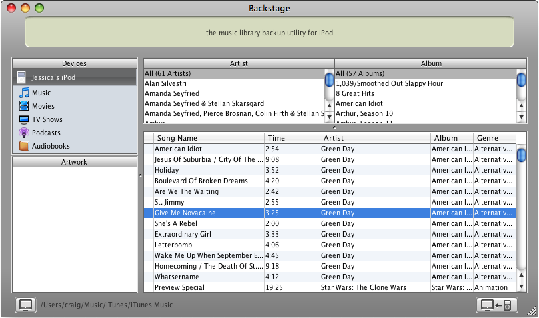Open the Audiobooks book icon
This screenshot has width=539, height=318.
point(24,146)
